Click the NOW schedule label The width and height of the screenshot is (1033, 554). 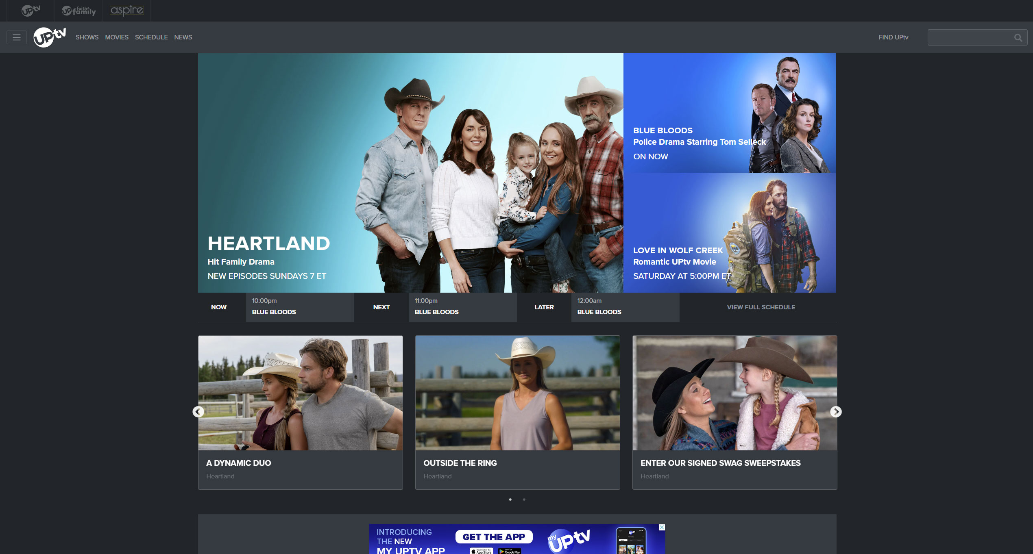click(219, 307)
